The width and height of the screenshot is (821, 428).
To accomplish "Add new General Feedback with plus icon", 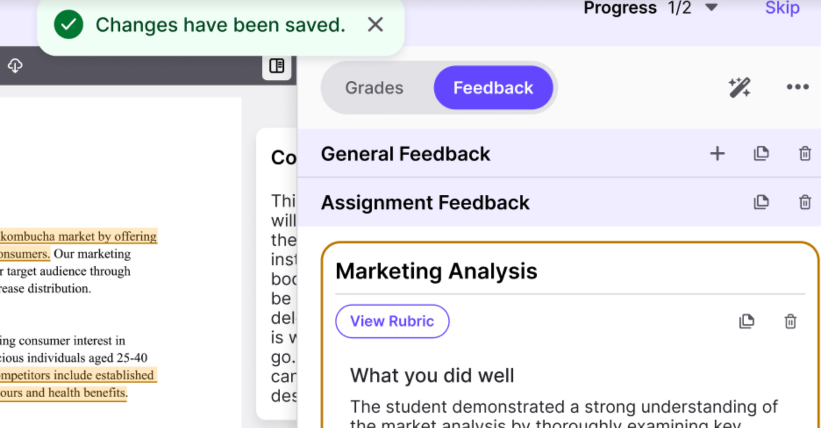I will pyautogui.click(x=717, y=153).
